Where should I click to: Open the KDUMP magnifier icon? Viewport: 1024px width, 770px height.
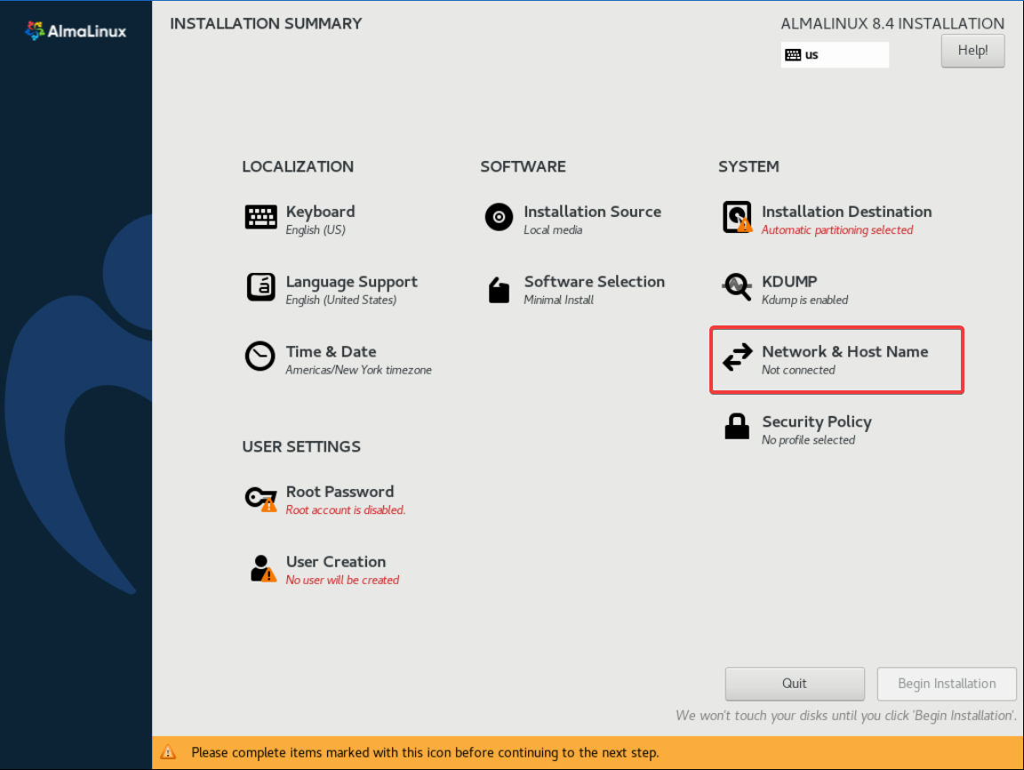[737, 286]
